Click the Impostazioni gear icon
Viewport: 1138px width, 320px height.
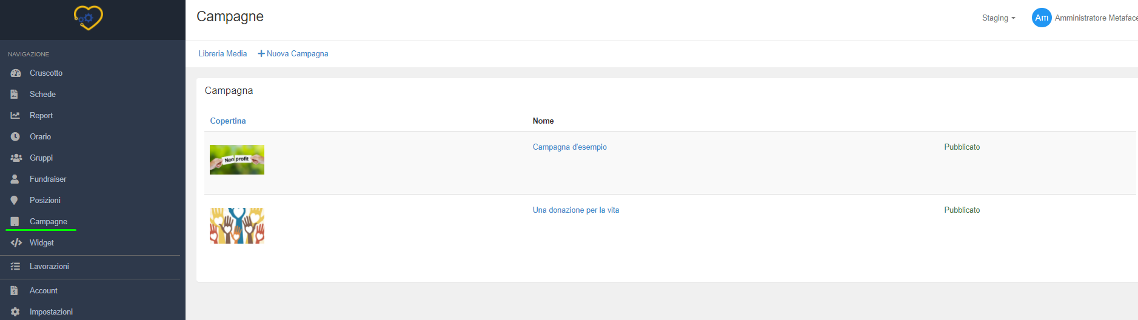pos(15,312)
